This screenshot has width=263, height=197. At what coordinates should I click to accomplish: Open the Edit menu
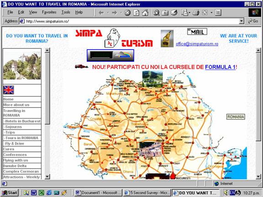click(21, 12)
